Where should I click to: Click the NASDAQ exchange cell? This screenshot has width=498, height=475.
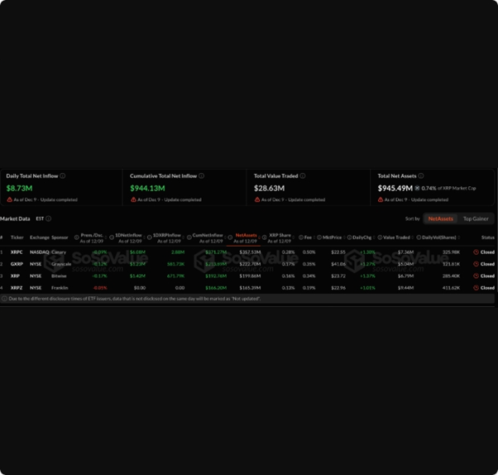pos(40,252)
